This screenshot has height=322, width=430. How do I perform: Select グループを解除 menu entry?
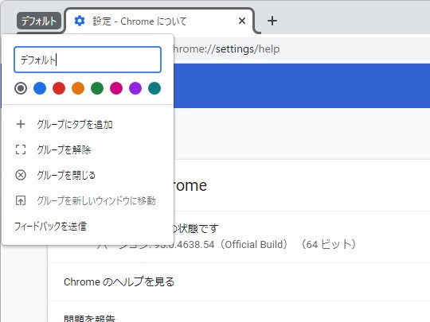88,149
